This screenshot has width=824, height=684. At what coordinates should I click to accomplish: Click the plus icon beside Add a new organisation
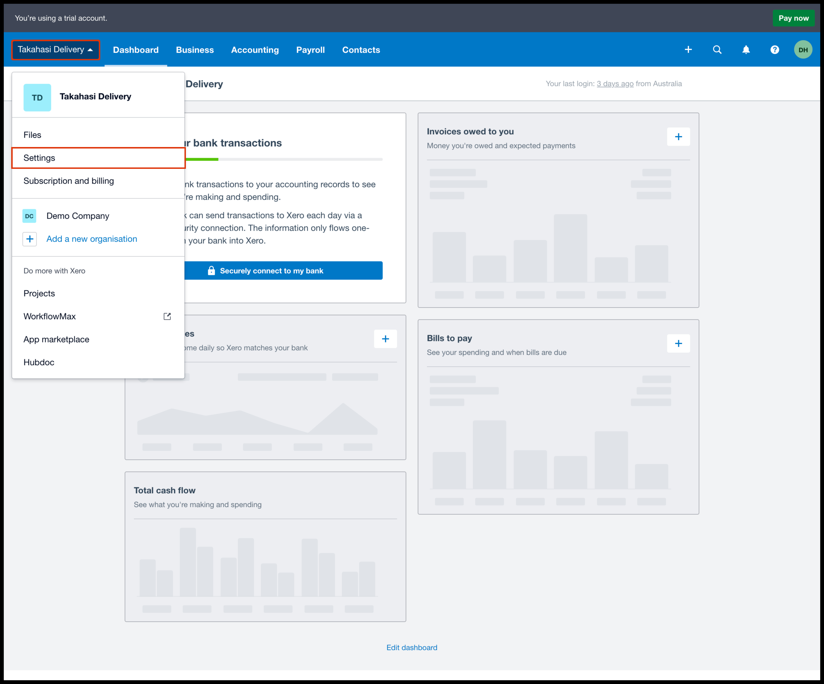(x=30, y=239)
